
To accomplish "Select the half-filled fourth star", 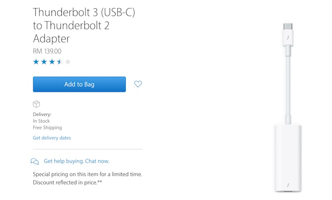I will pos(60,62).
